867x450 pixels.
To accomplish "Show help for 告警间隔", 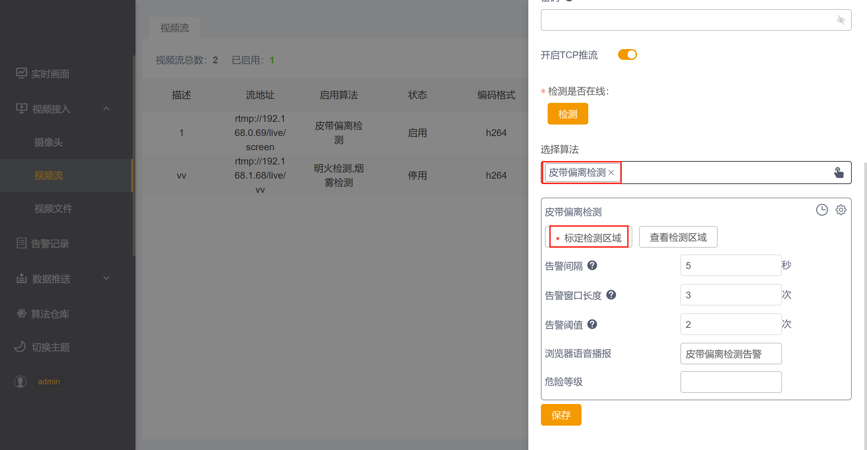I will [x=592, y=265].
